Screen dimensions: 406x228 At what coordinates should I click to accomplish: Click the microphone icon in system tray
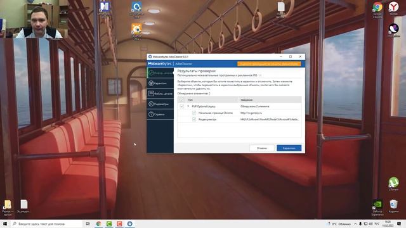click(x=360, y=224)
